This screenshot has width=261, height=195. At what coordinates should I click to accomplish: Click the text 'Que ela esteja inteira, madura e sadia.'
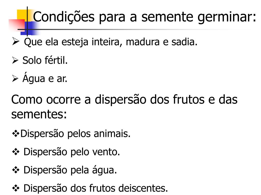point(111,42)
